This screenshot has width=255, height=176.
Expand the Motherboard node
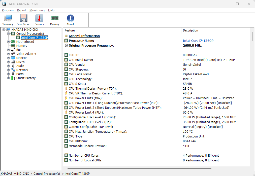[x=8, y=42]
